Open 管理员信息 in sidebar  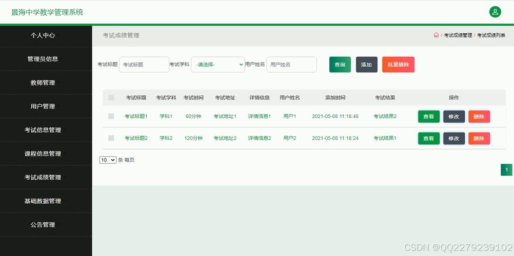point(43,59)
